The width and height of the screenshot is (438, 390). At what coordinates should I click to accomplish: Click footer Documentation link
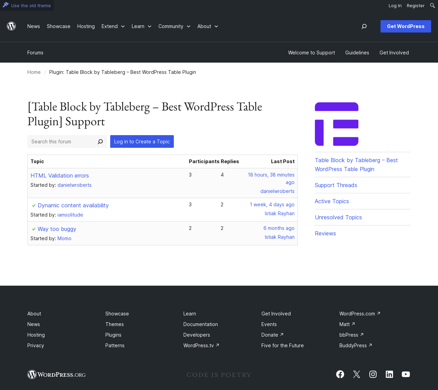point(201,324)
